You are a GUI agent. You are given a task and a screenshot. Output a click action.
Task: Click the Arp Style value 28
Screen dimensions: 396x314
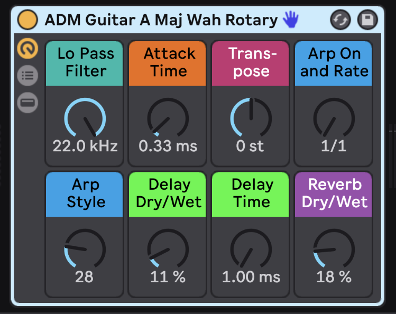(x=84, y=277)
